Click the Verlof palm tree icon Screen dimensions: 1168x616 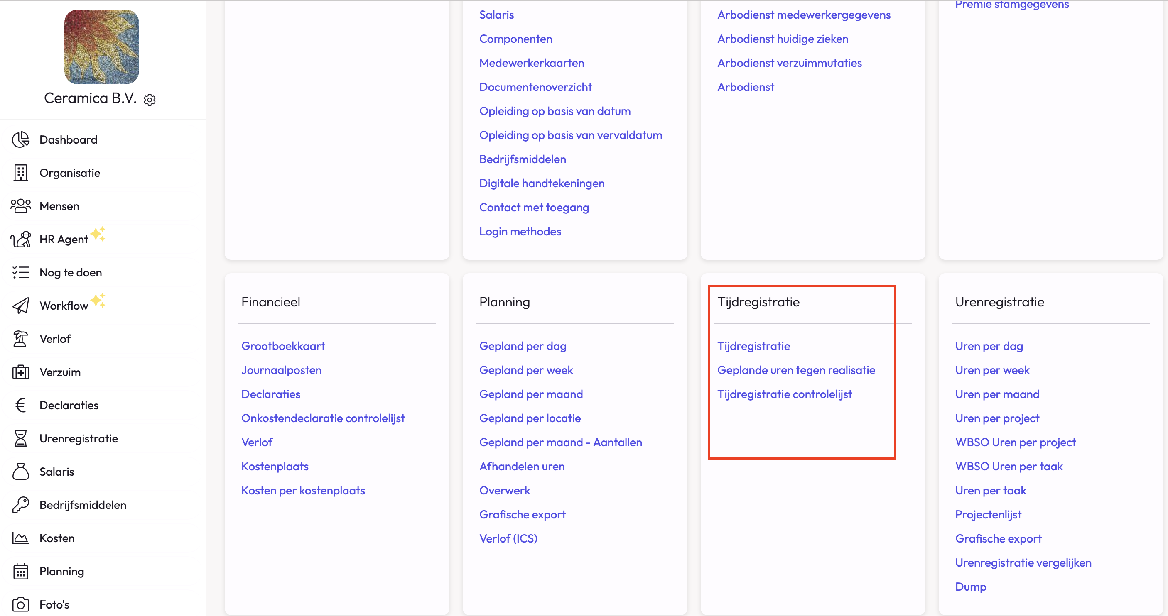pyautogui.click(x=20, y=339)
